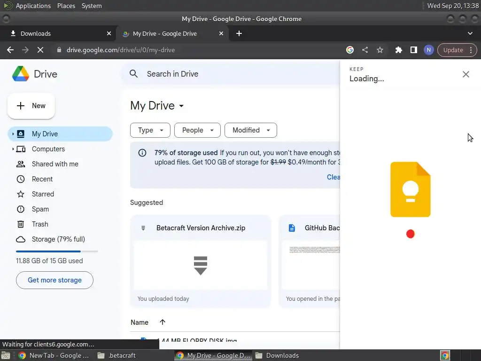Click the browser forward arrow
Viewport: 481px width, 361px height.
(x=25, y=50)
